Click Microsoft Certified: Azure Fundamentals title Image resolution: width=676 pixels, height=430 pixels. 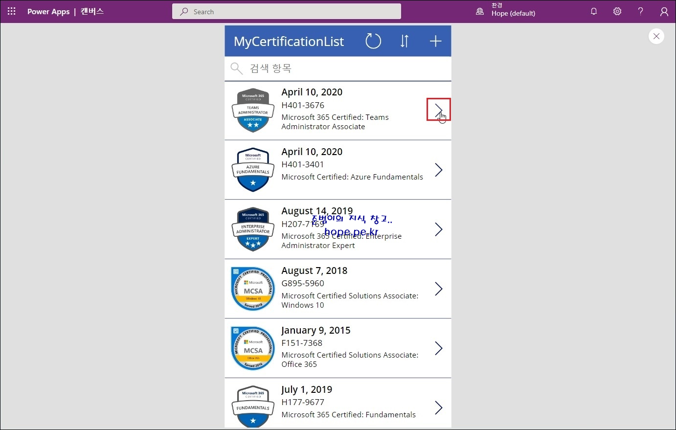click(352, 177)
